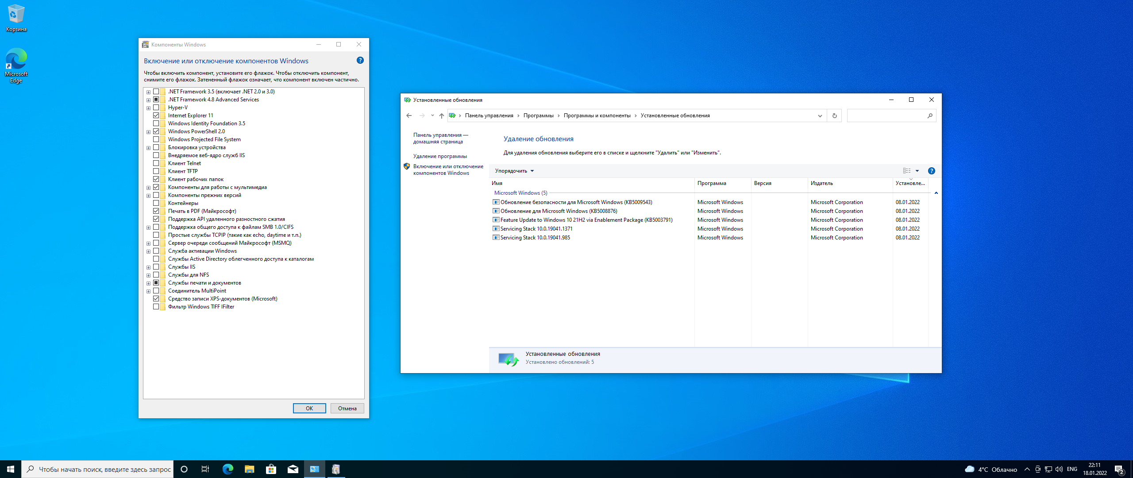Screen dimensions: 1133x478
Task: Check the Telnet client checkbox
Action: (x=156, y=163)
